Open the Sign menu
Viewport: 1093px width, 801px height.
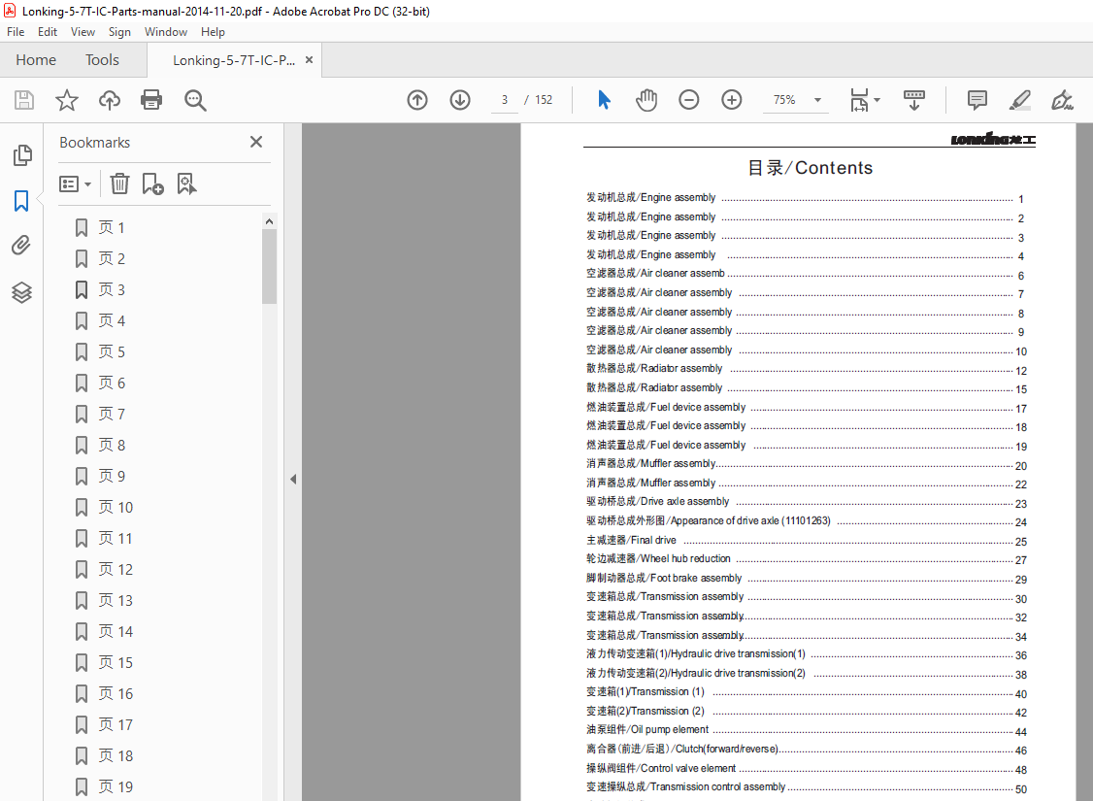tap(120, 32)
